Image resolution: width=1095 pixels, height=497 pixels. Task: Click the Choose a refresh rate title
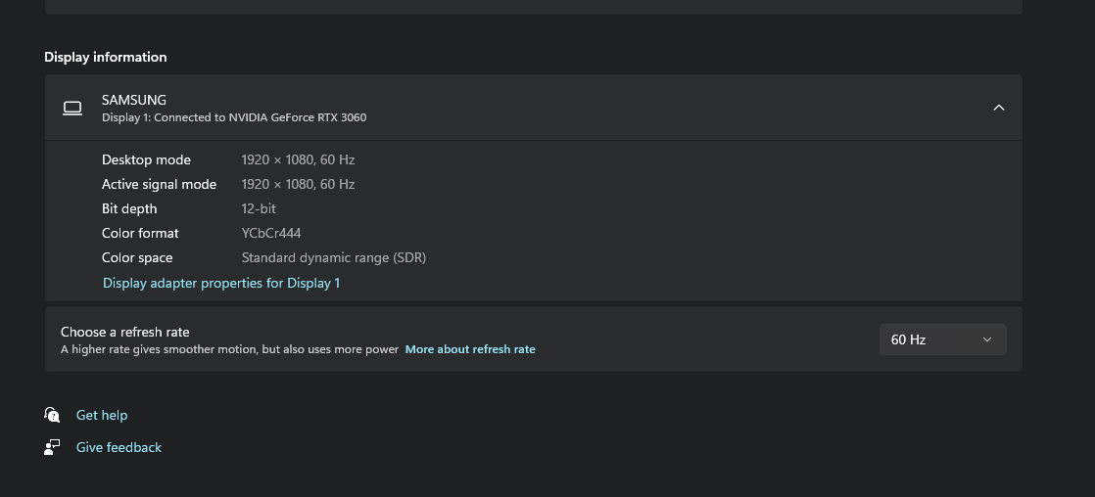click(x=125, y=332)
